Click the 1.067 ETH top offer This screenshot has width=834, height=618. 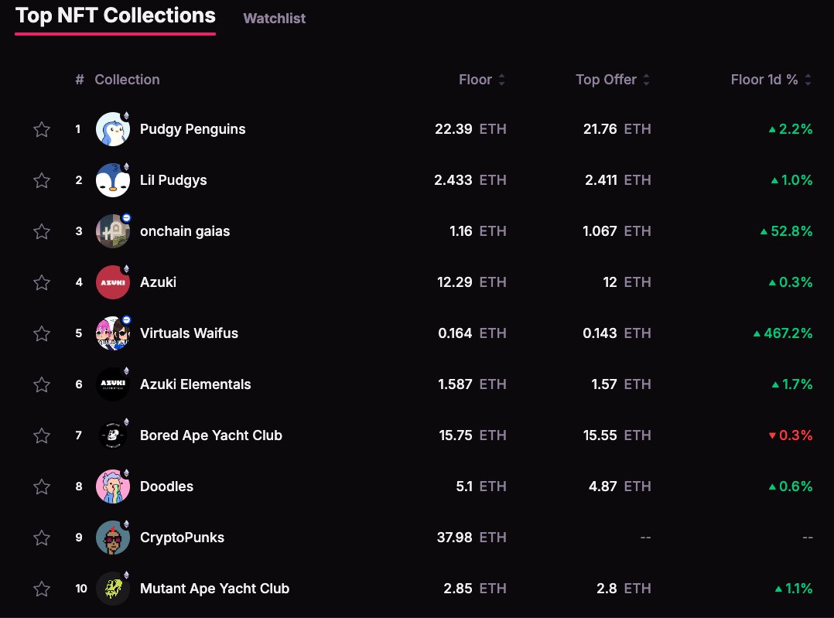(x=617, y=231)
